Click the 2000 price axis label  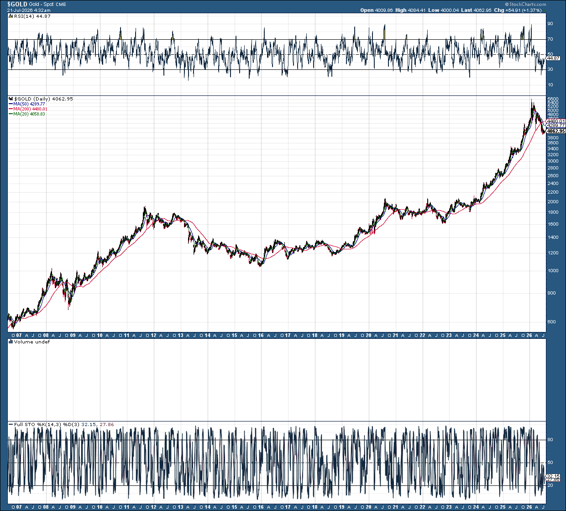(x=553, y=201)
